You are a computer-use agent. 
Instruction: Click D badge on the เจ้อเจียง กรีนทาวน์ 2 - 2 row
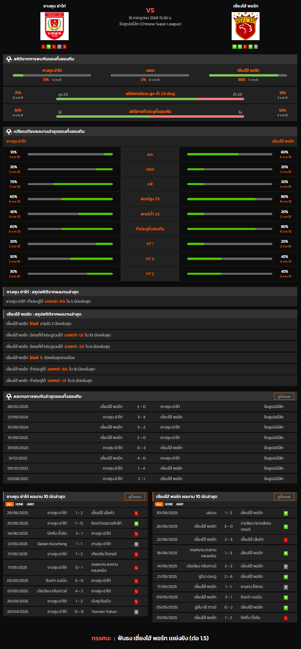286,566
